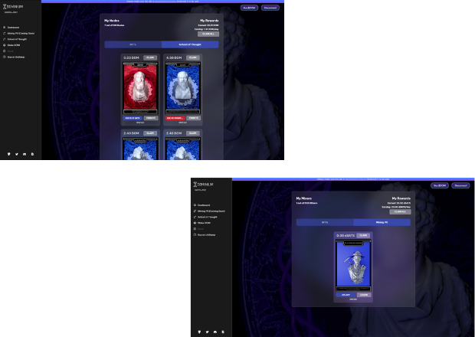This screenshot has width=475, height=337.
Task: Select the Mining Pit tab in My Miners
Action: click(x=382, y=222)
